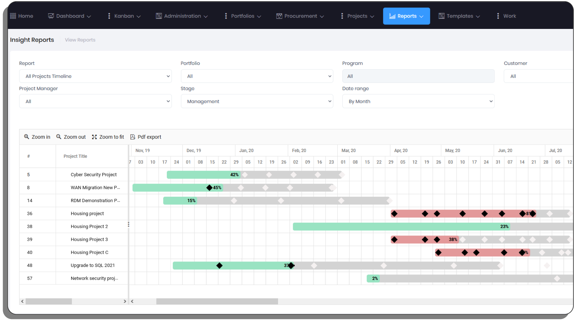Click first black milestone on Housing project
This screenshot has width=574, height=322.
point(394,214)
